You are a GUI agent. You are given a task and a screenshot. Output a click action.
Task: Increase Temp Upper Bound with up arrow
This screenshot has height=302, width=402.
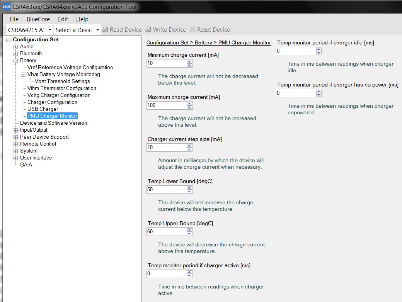click(189, 230)
